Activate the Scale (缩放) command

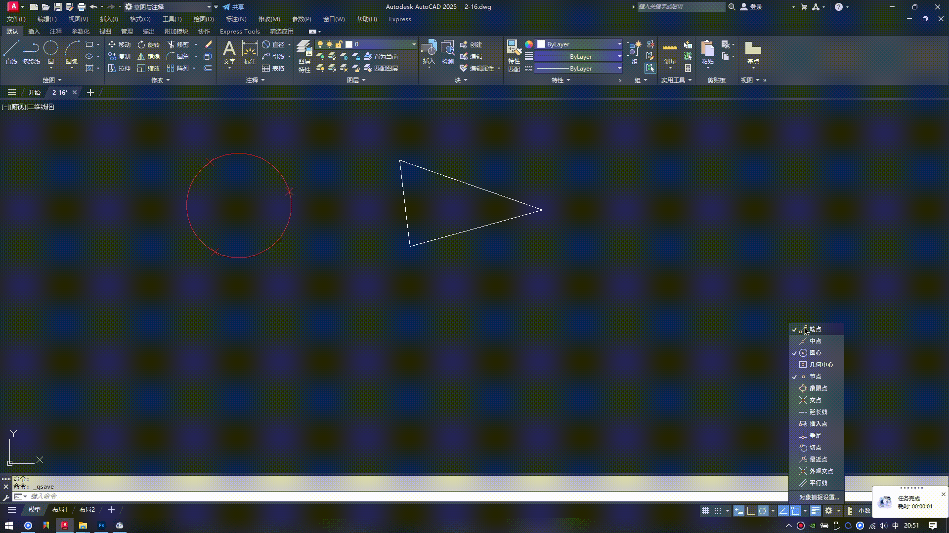(149, 68)
